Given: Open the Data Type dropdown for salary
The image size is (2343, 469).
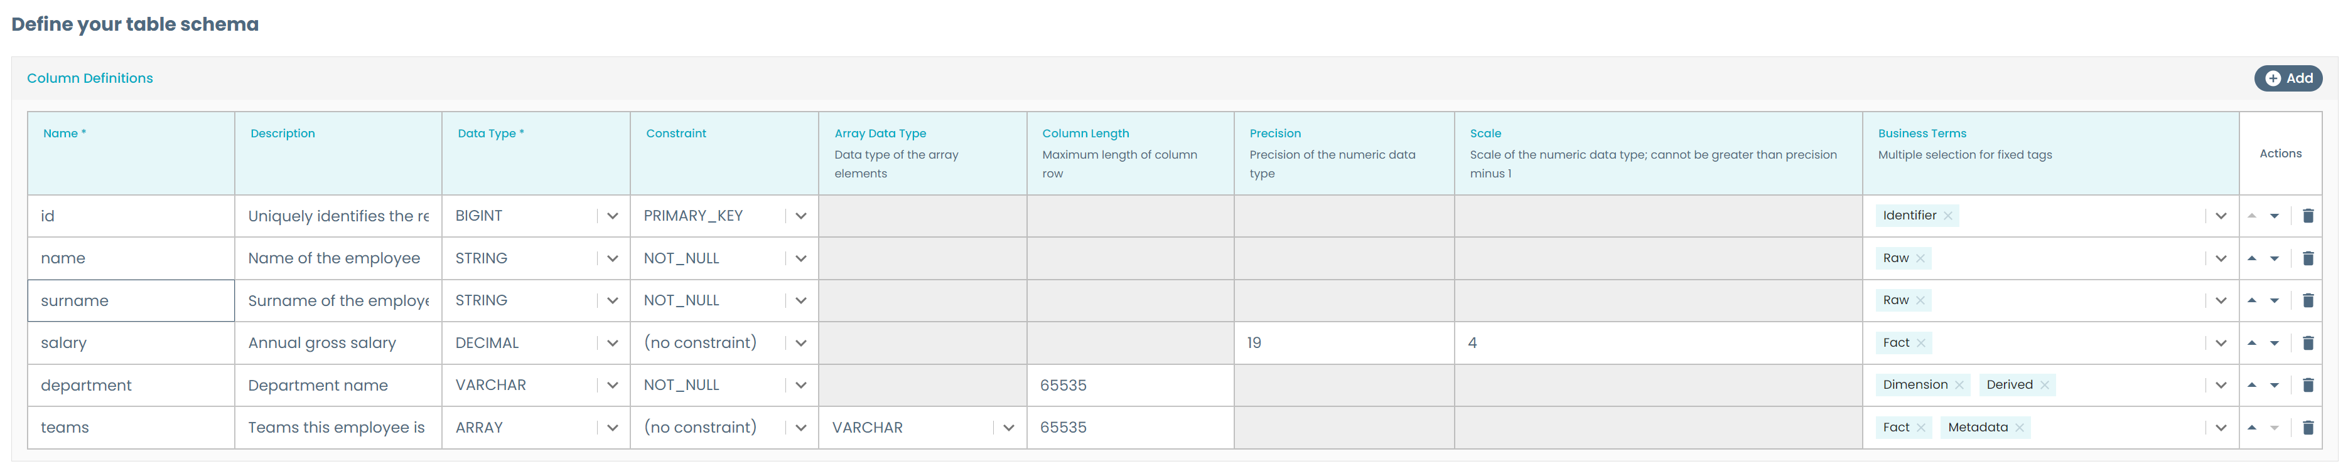Looking at the screenshot, I should [x=611, y=343].
